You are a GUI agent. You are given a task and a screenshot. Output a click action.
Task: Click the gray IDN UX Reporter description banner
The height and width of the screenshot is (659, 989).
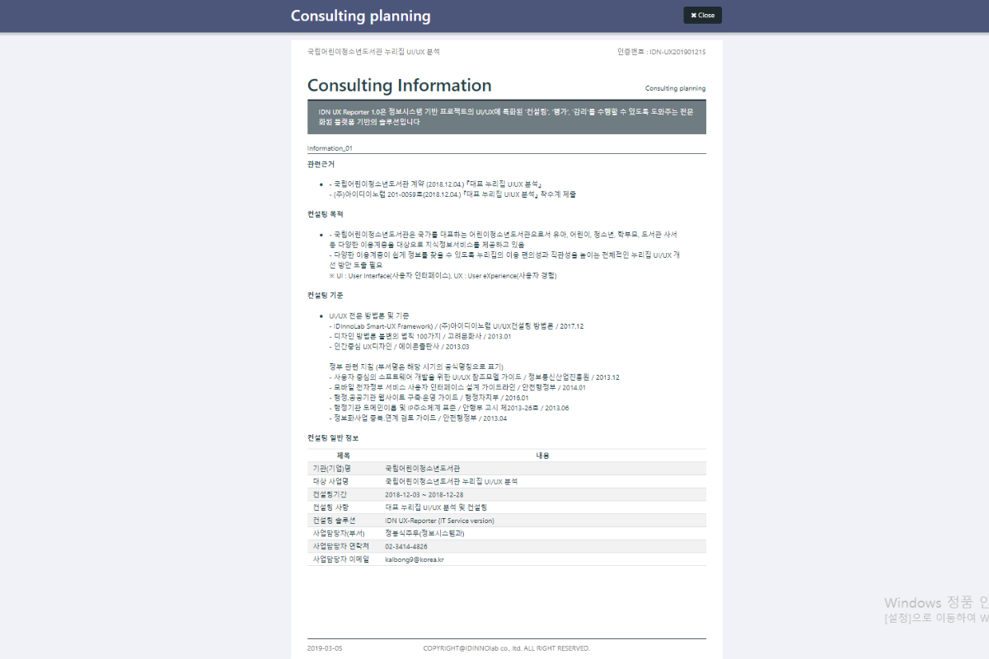pyautogui.click(x=506, y=116)
